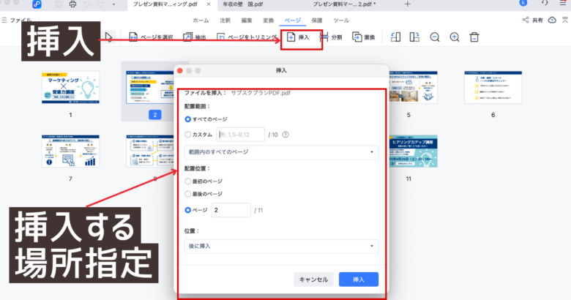Click the 置換 (Replace) page icon
The image size is (571, 300).
358,37
